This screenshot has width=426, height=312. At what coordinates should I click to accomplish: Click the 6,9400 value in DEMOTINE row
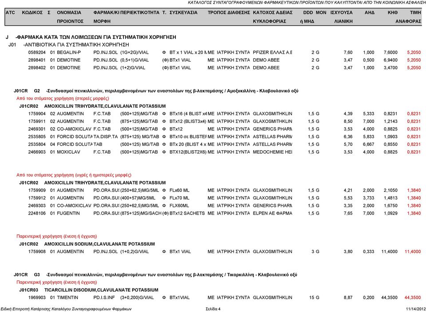(390, 60)
